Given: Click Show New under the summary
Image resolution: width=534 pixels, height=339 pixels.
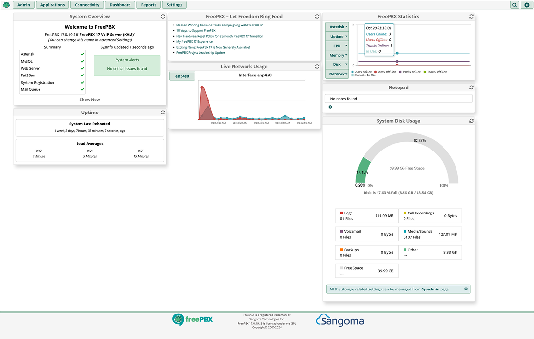Looking at the screenshot, I should [90, 100].
